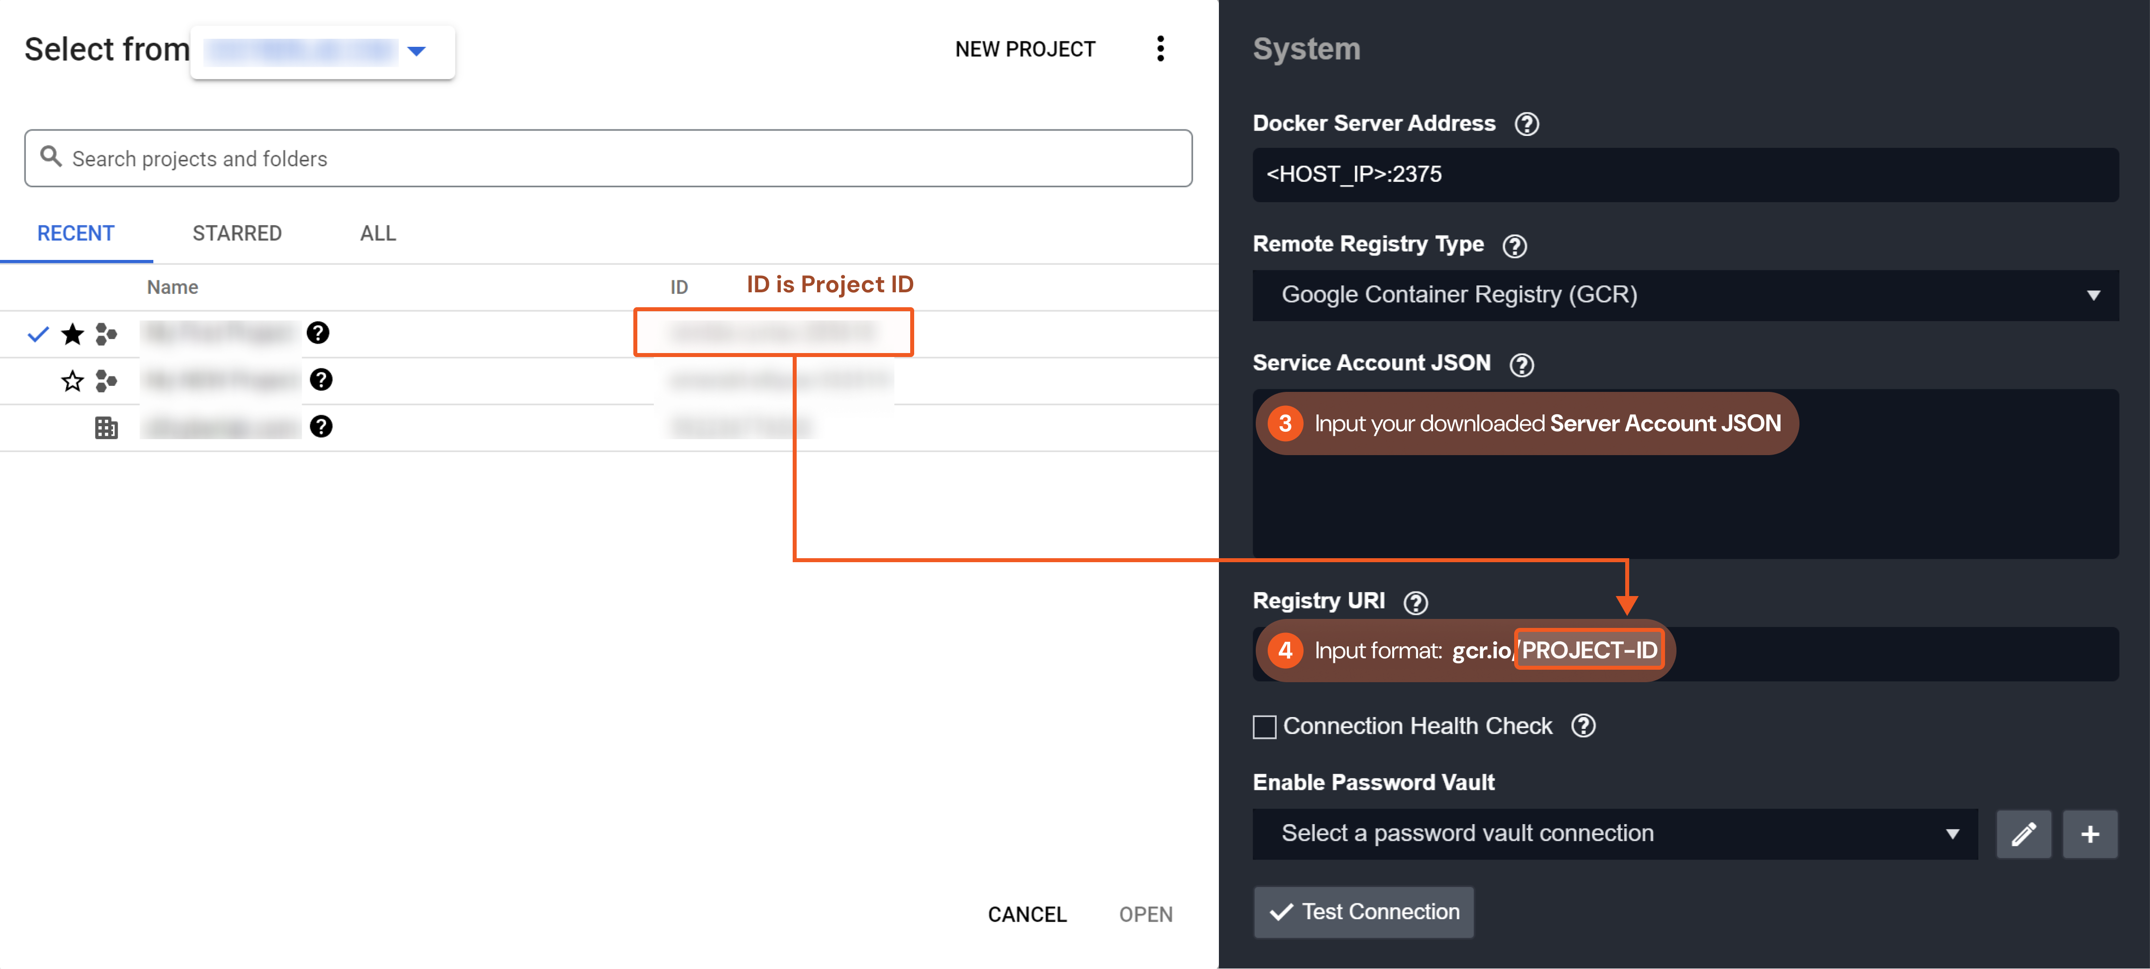Image resolution: width=2150 pixels, height=969 pixels.
Task: Open the three-dot more options menu
Action: pos(1159,49)
